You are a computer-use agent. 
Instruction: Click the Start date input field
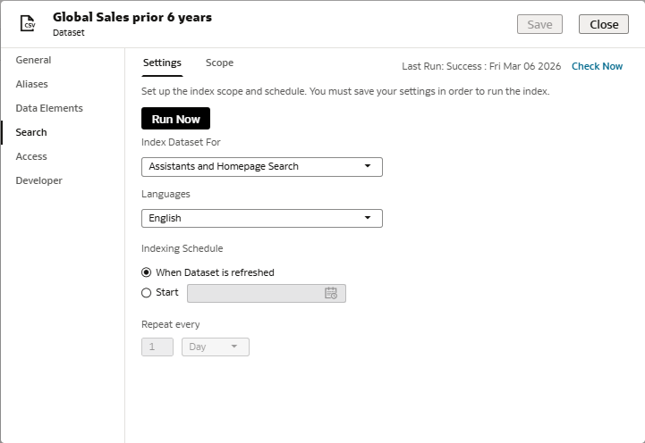coord(255,293)
